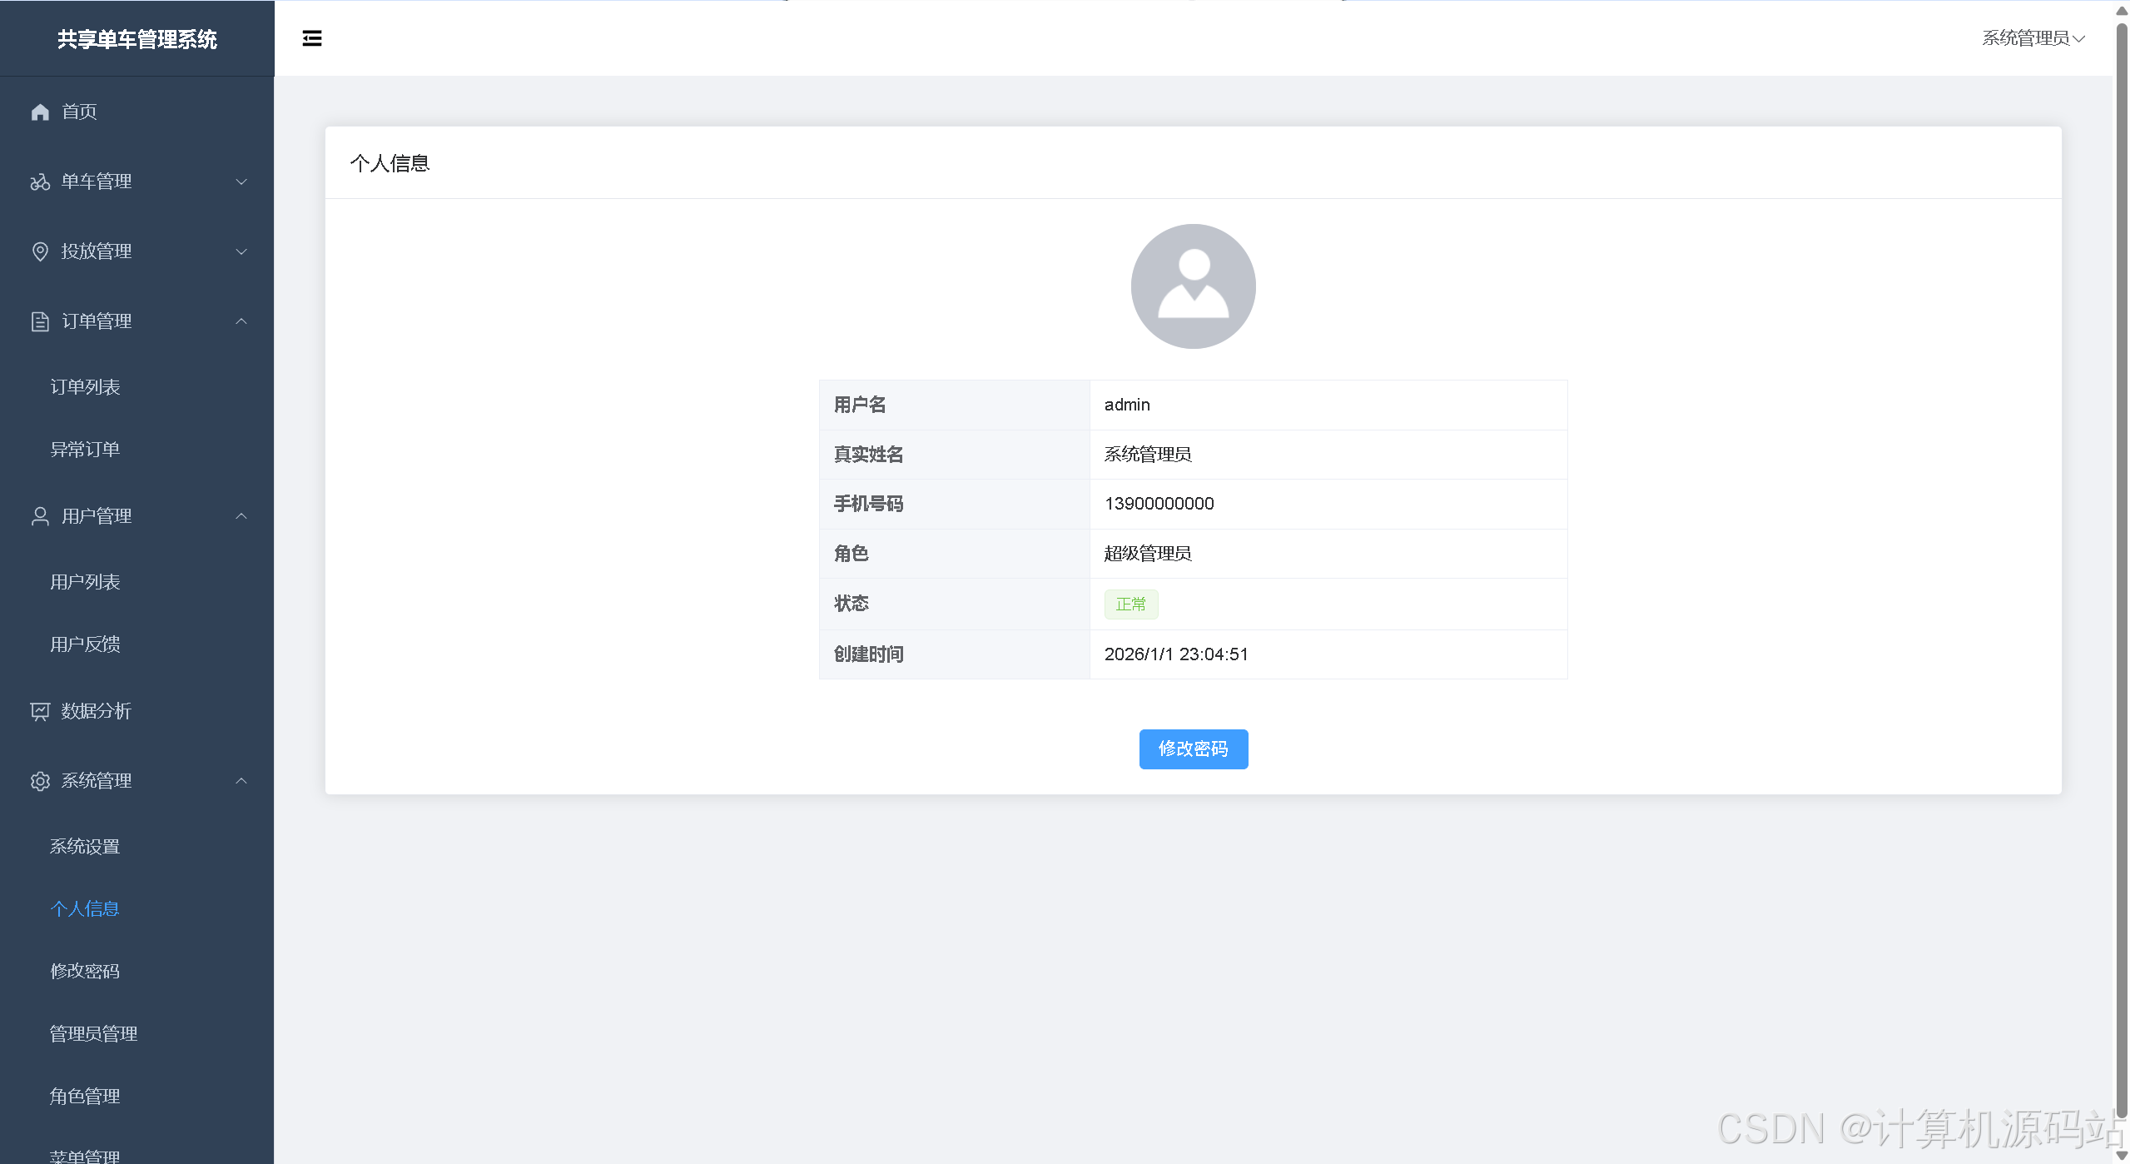This screenshot has height=1164, width=2130.
Task: Open the 订单列表 menu item
Action: coord(85,387)
